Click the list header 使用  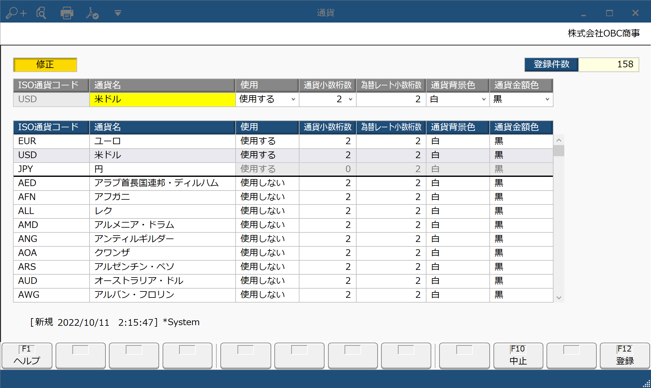tap(267, 127)
